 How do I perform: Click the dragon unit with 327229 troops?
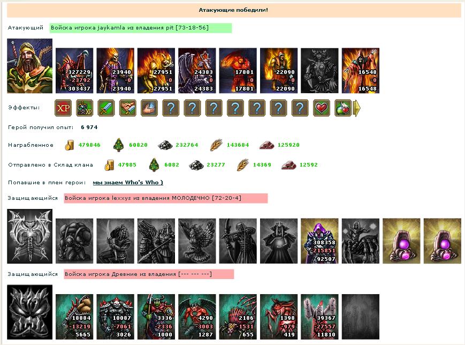point(74,71)
